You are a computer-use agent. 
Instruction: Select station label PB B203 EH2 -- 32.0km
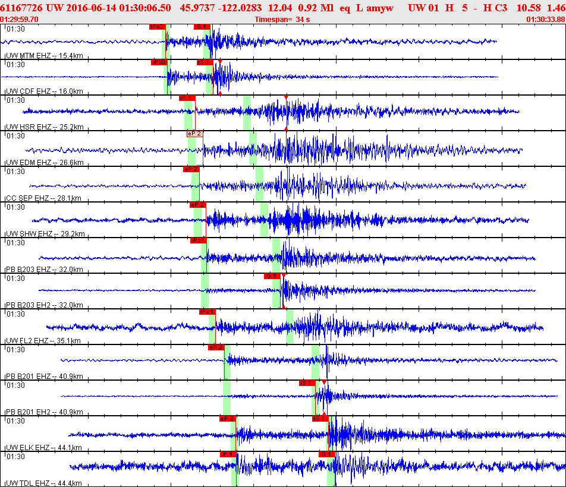[x=45, y=306]
